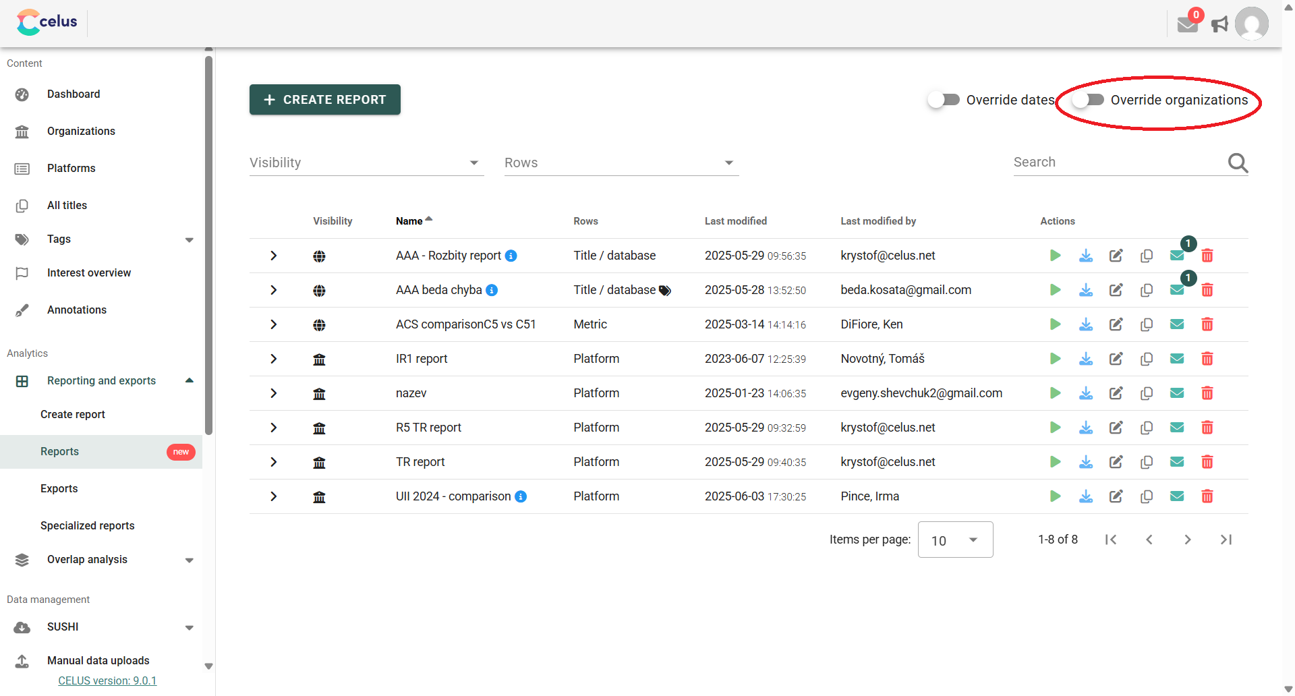Image resolution: width=1295 pixels, height=696 pixels.
Task: Open email settings for nazev report
Action: (1177, 393)
